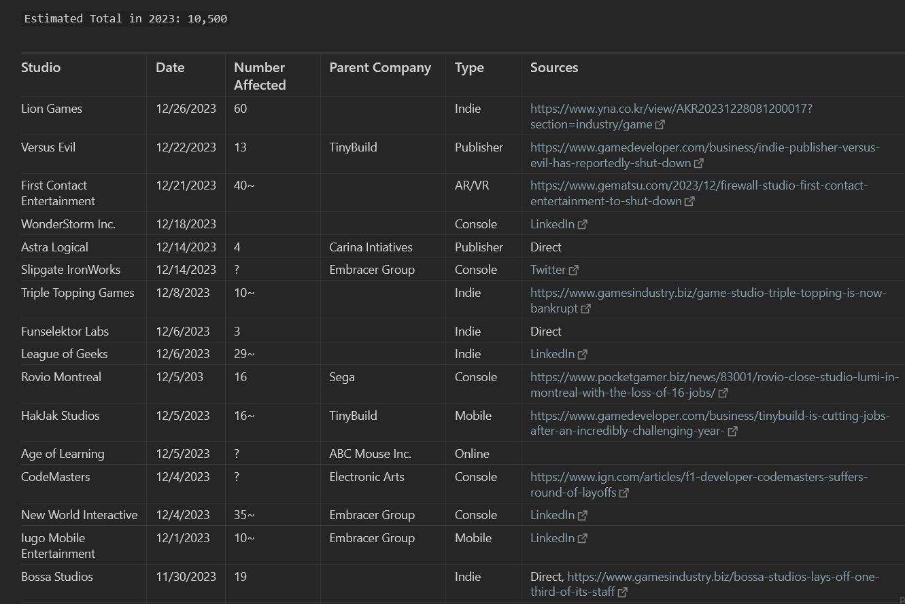The image size is (905, 604).
Task: Select the Studio column header
Action: coord(41,67)
